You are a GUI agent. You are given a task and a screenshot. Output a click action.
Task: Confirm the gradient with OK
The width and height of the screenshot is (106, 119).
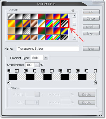tap(91, 12)
